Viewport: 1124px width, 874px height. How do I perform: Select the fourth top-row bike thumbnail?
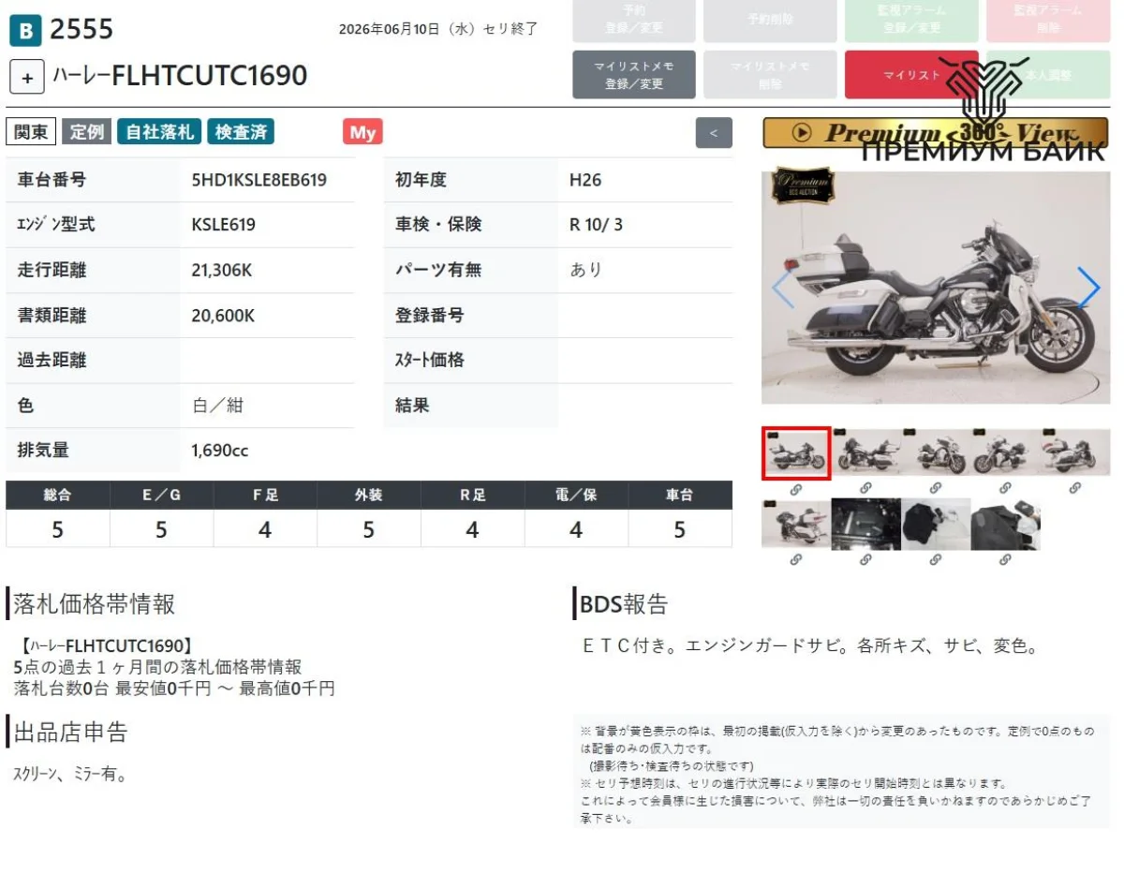pos(1006,453)
